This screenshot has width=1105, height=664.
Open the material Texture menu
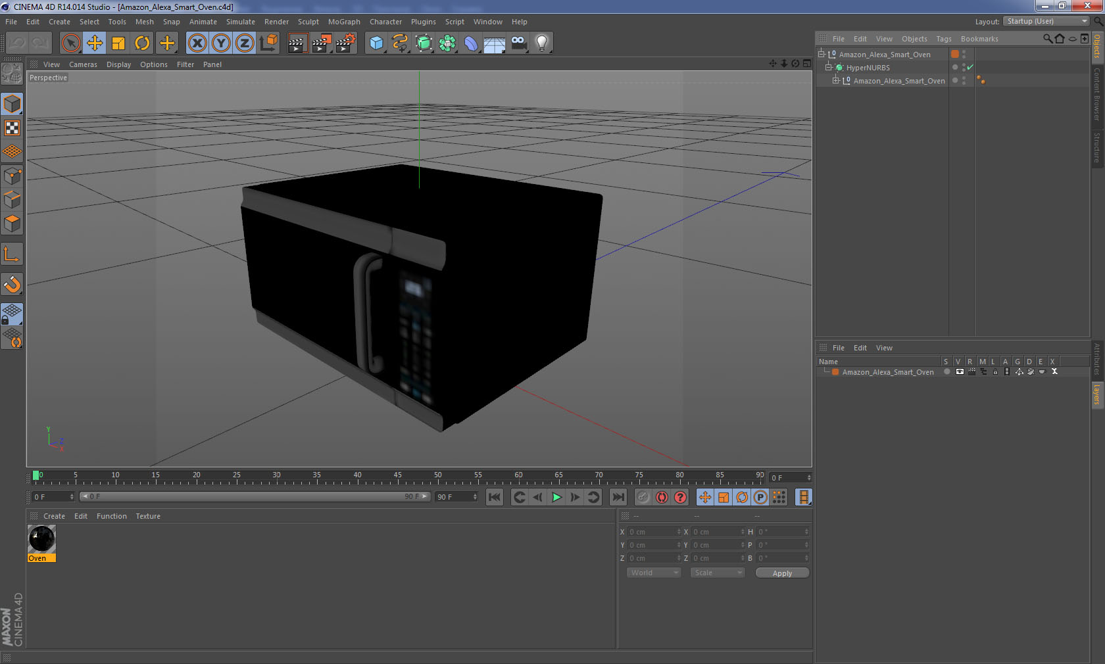tap(148, 516)
